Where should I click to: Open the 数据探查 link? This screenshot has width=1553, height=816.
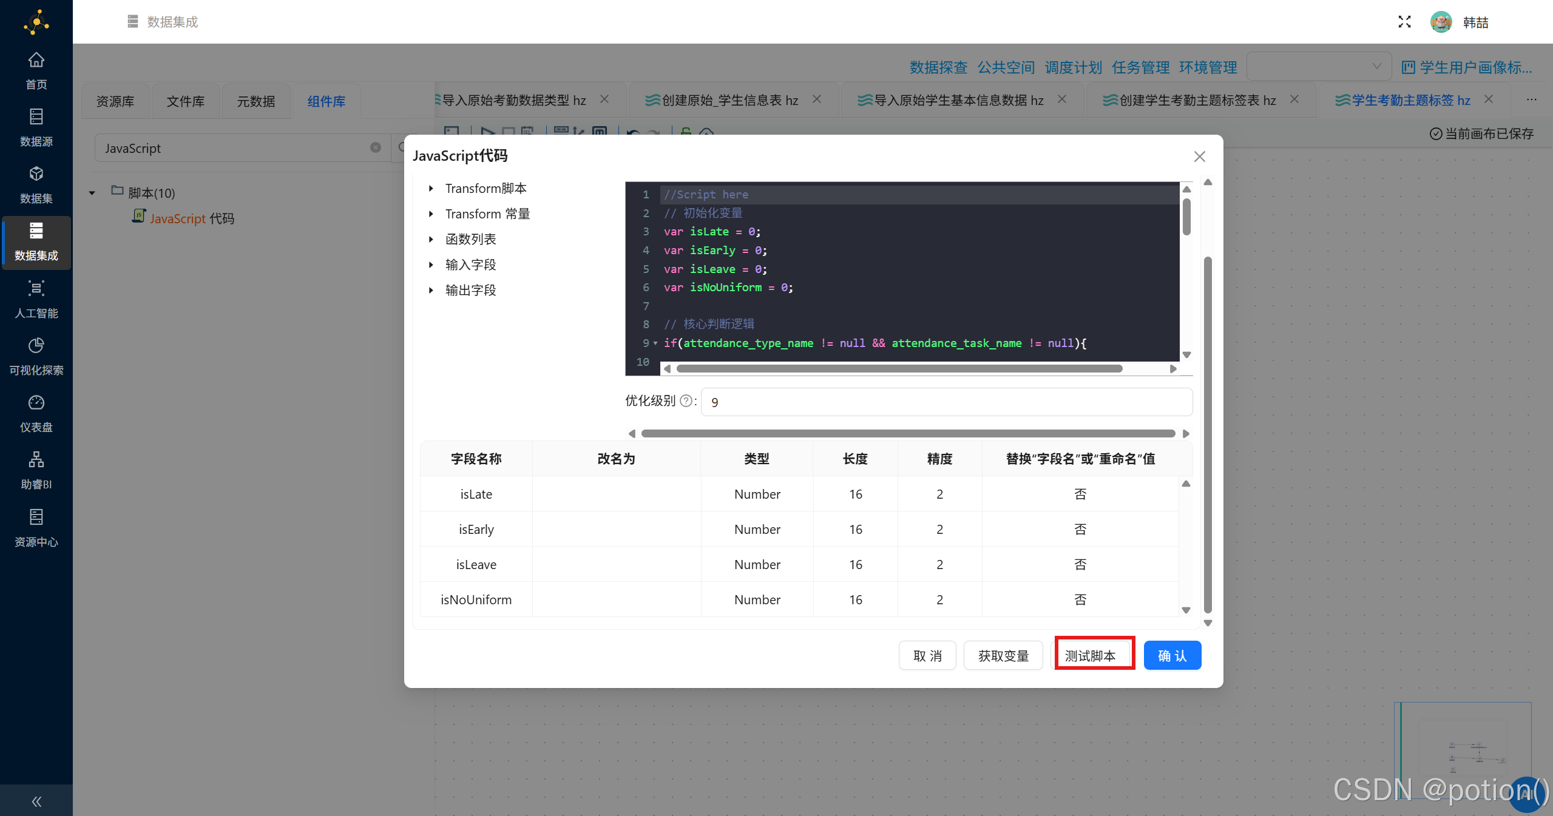938,67
